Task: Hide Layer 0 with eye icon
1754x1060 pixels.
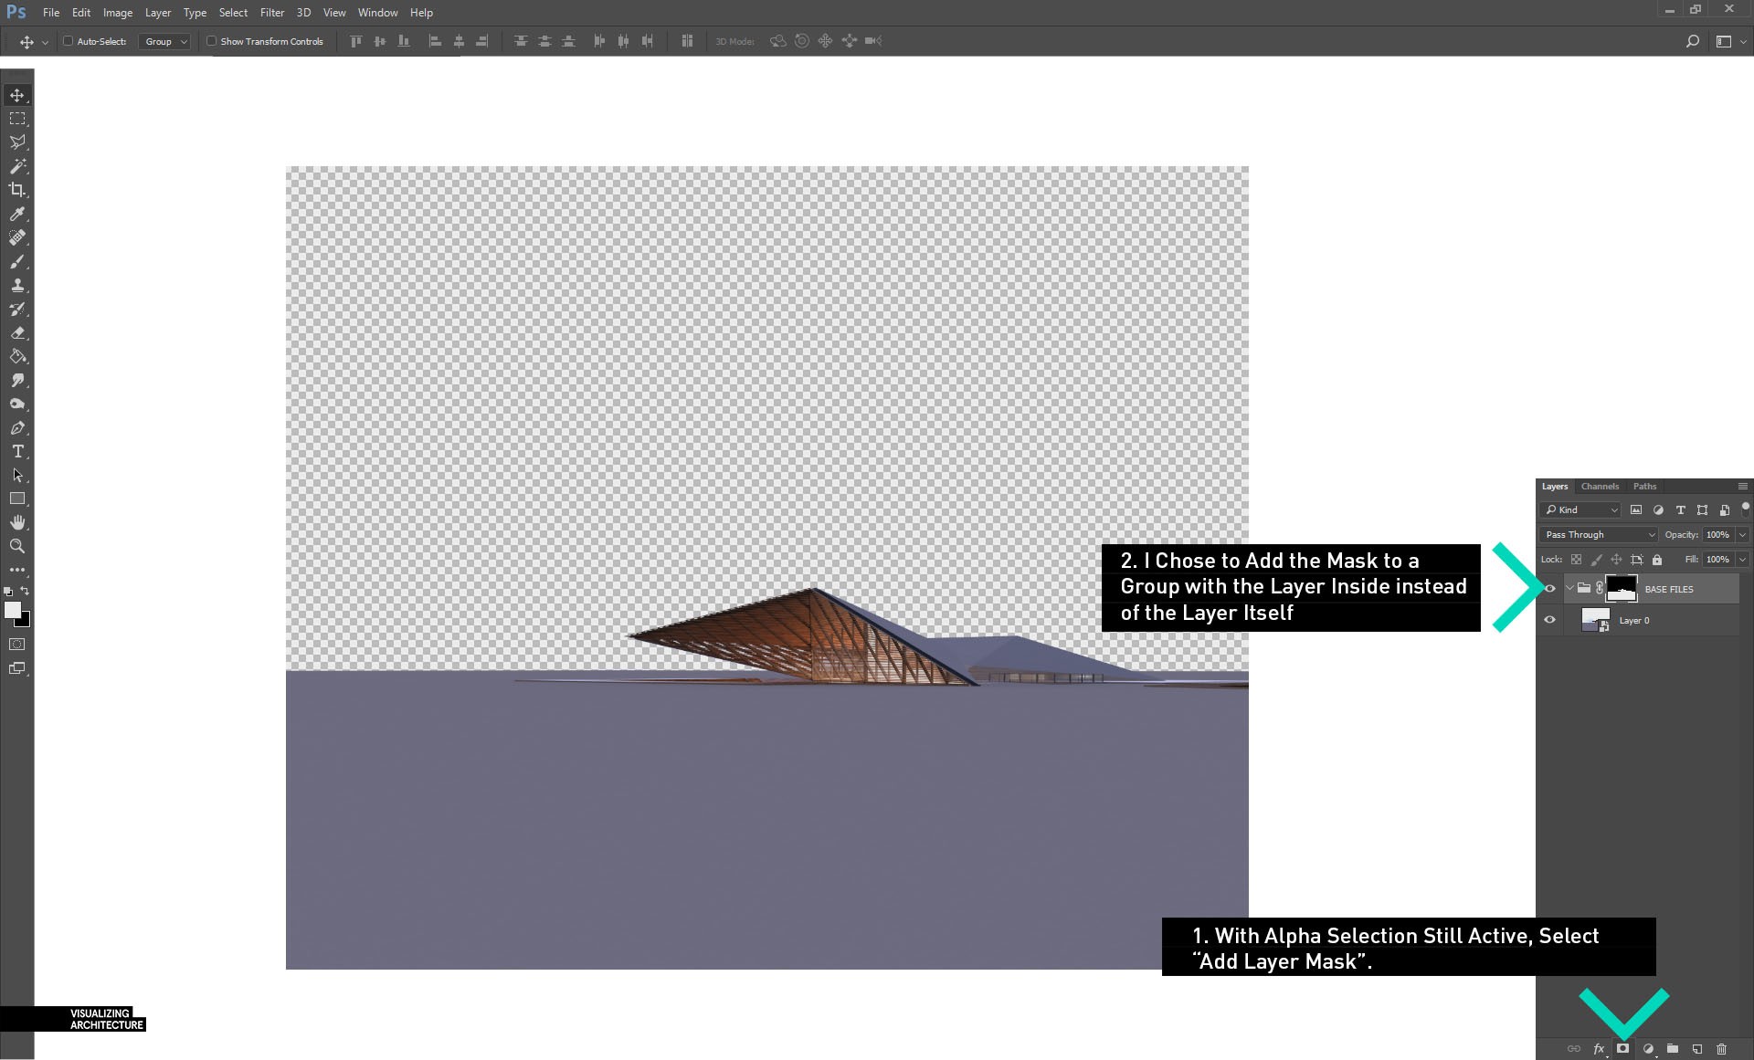Action: pyautogui.click(x=1549, y=620)
